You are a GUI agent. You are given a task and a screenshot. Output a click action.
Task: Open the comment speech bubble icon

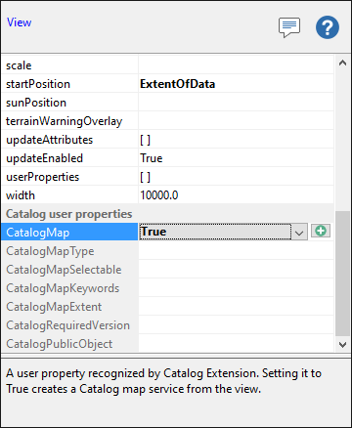pyautogui.click(x=289, y=27)
